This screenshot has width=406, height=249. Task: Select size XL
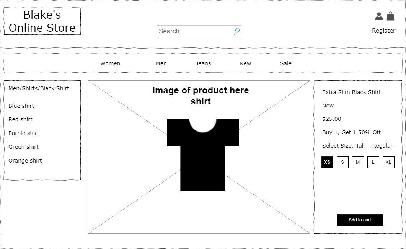coord(388,162)
